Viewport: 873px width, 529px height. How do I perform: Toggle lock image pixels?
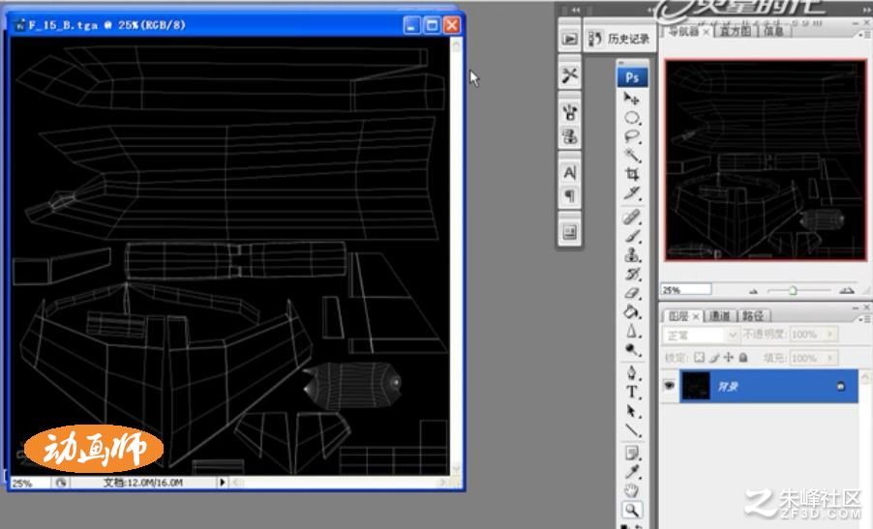click(x=713, y=358)
